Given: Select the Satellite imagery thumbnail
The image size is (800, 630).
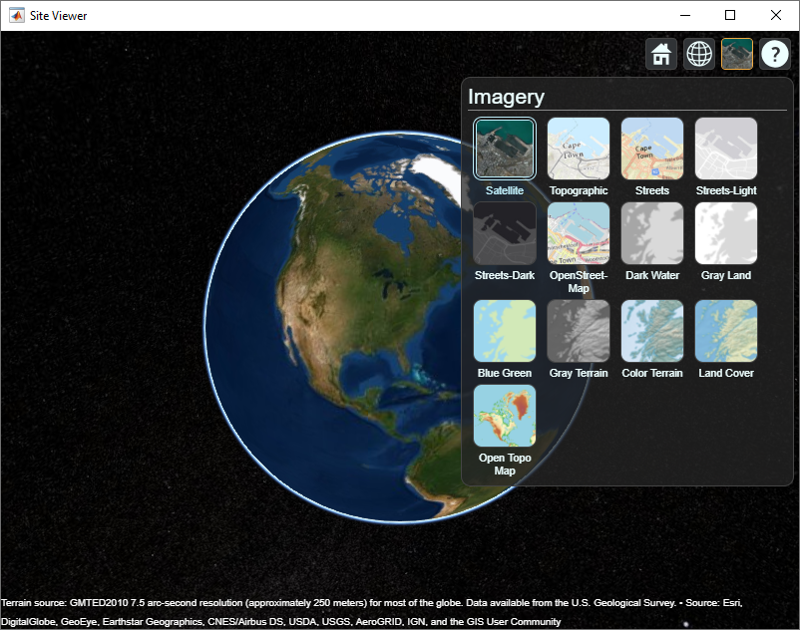Looking at the screenshot, I should pyautogui.click(x=505, y=149).
